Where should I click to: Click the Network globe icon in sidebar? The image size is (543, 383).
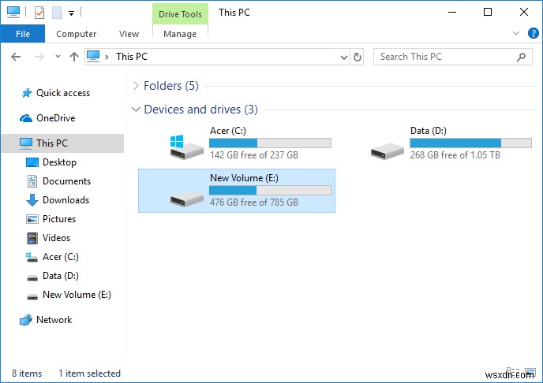pos(26,320)
